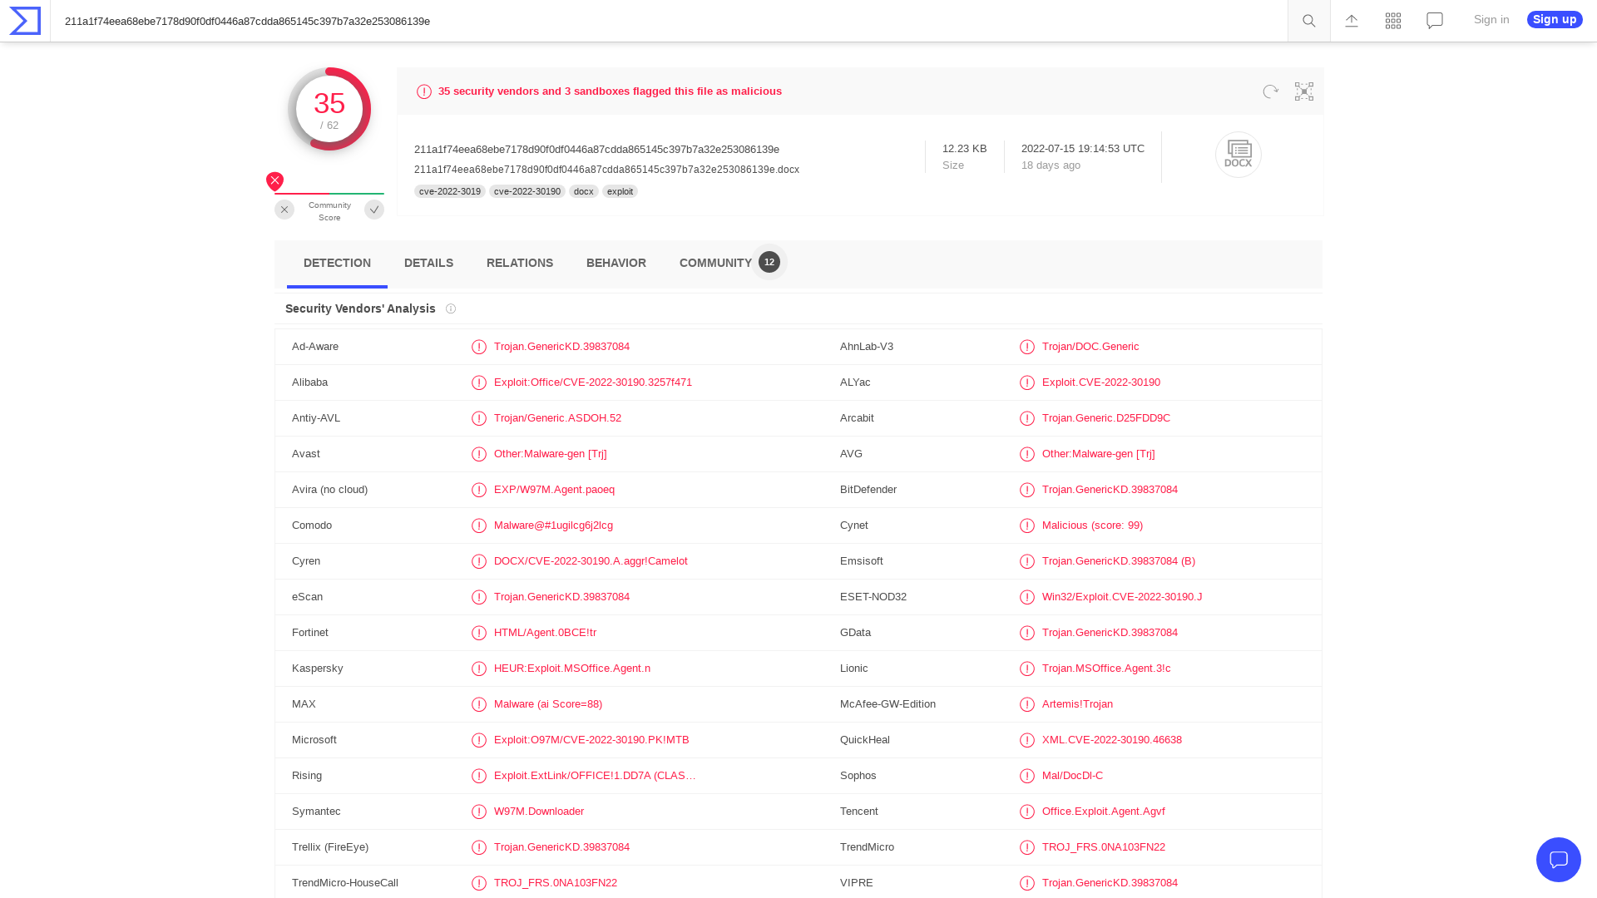1597x898 pixels.
Task: Open the file upload icon
Action: (x=1351, y=21)
